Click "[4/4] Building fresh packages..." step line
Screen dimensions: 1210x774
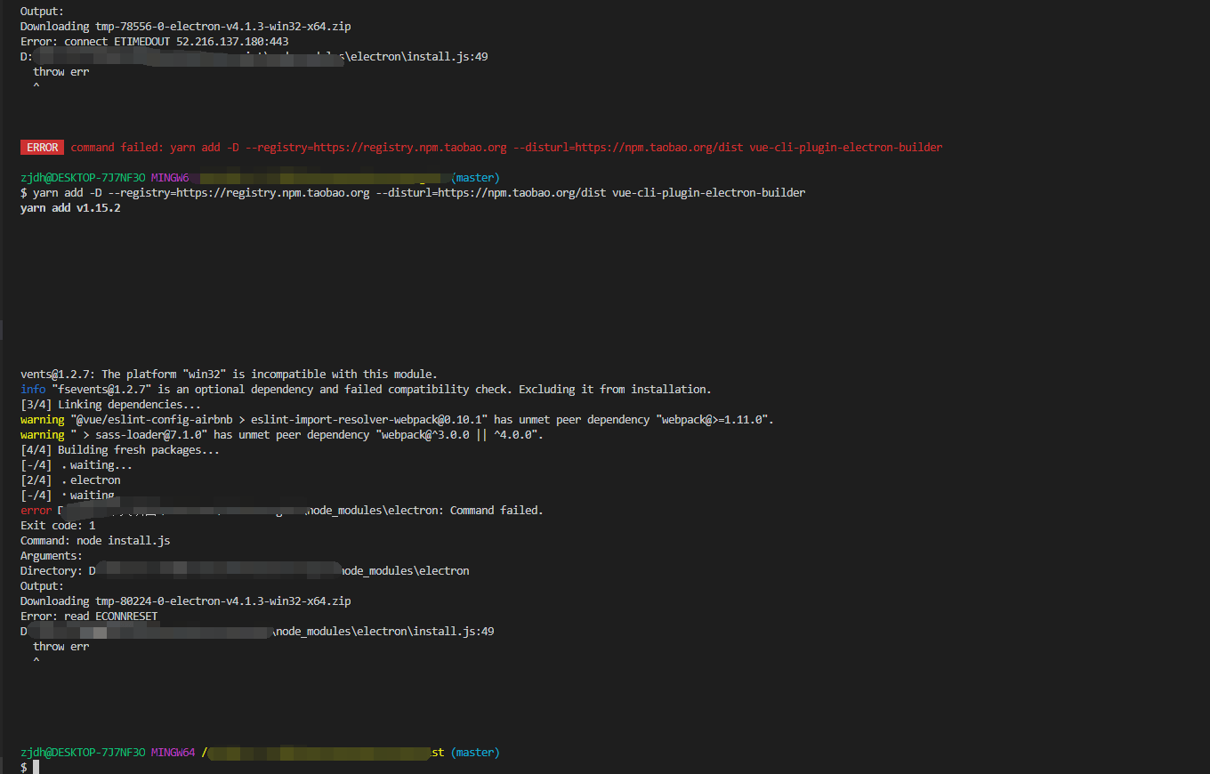click(119, 450)
